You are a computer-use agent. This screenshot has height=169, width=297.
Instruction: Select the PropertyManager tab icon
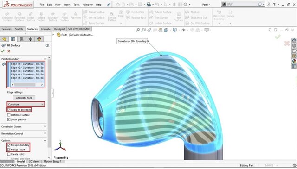[13, 39]
